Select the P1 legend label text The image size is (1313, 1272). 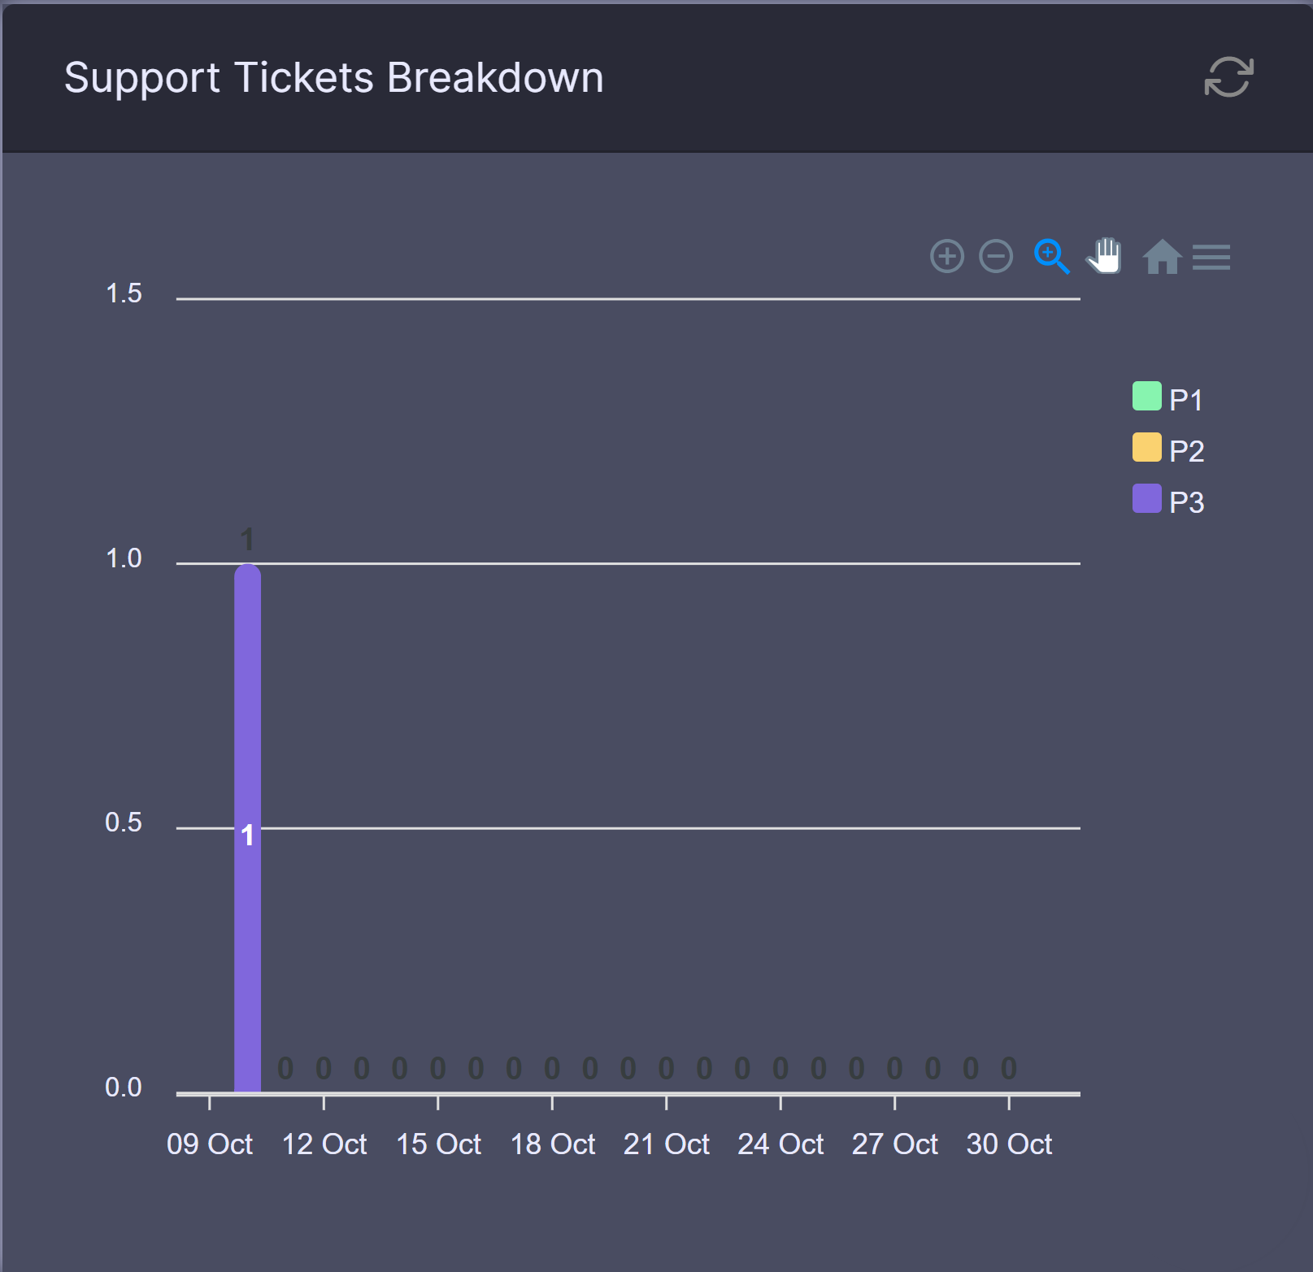pyautogui.click(x=1184, y=398)
